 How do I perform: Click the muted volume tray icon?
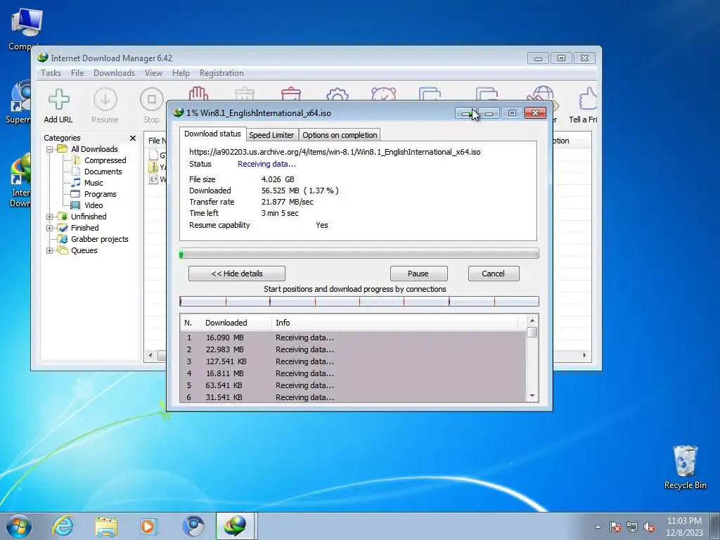tap(649, 527)
